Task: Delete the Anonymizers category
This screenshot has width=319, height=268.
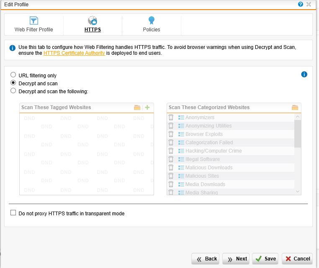Action: coord(171,117)
